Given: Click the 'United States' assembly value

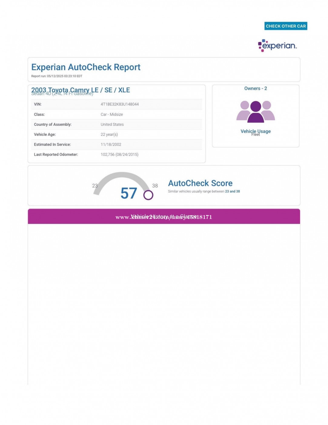Looking at the screenshot, I should [x=112, y=124].
